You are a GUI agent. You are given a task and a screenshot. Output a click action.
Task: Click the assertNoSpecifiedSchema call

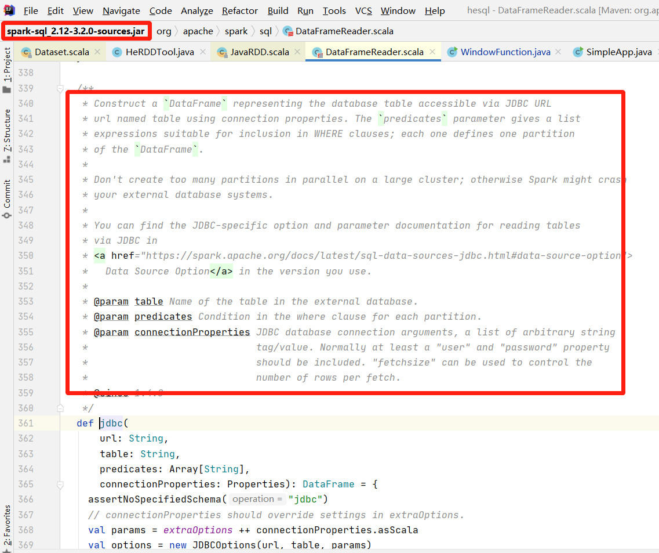click(154, 500)
